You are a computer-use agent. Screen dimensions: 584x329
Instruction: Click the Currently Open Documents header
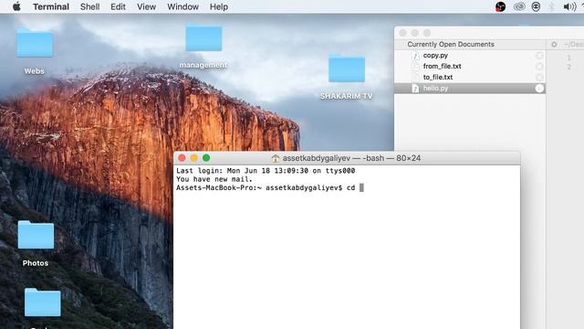[x=451, y=45]
